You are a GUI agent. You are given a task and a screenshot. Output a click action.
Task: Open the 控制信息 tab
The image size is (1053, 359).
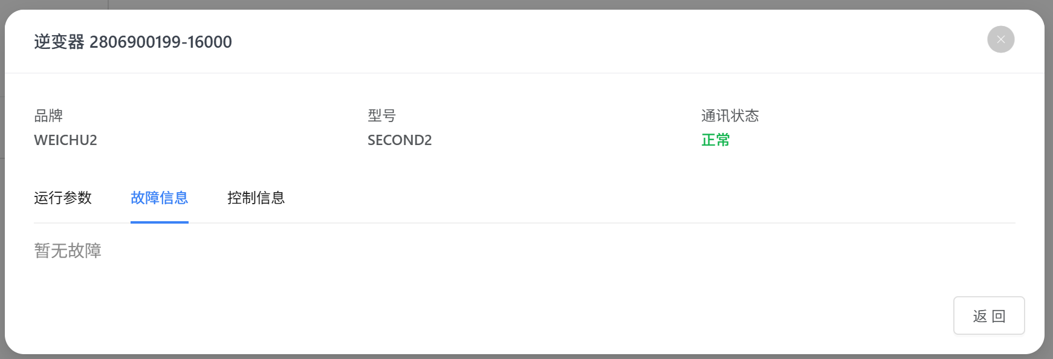click(x=256, y=198)
